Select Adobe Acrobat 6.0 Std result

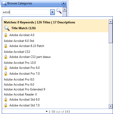click(19, 41)
